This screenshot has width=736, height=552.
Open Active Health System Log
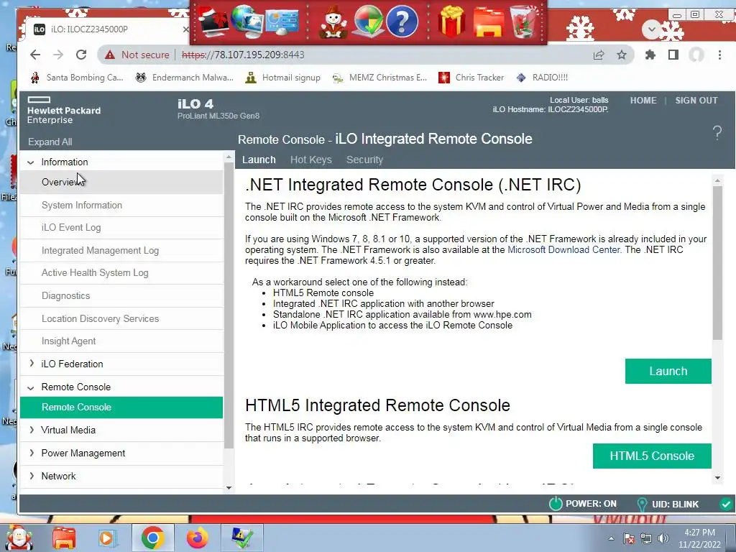[121, 272]
